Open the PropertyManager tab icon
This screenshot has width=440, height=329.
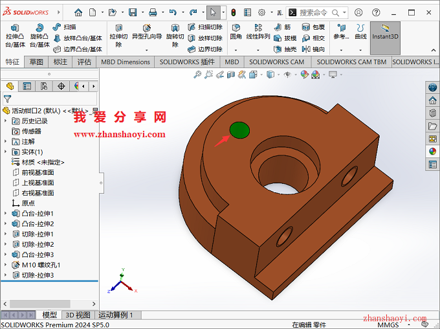coord(27,86)
